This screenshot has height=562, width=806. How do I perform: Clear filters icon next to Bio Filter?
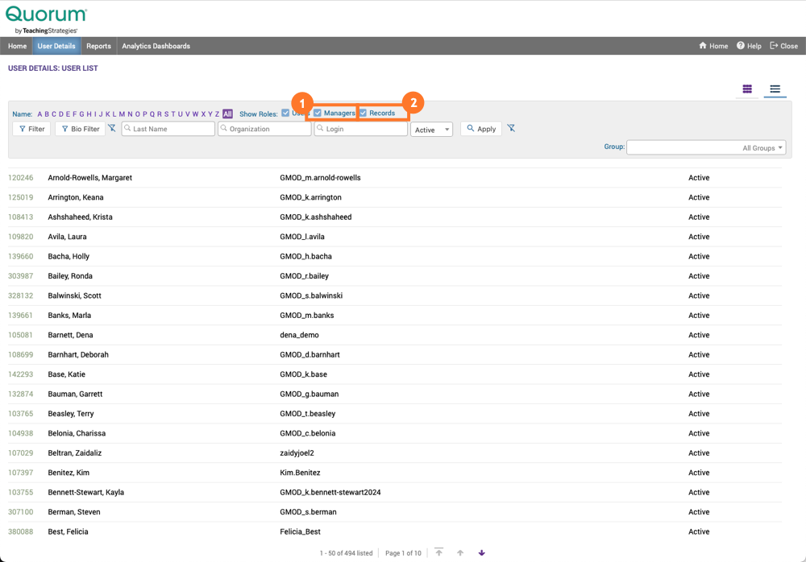[x=112, y=129]
